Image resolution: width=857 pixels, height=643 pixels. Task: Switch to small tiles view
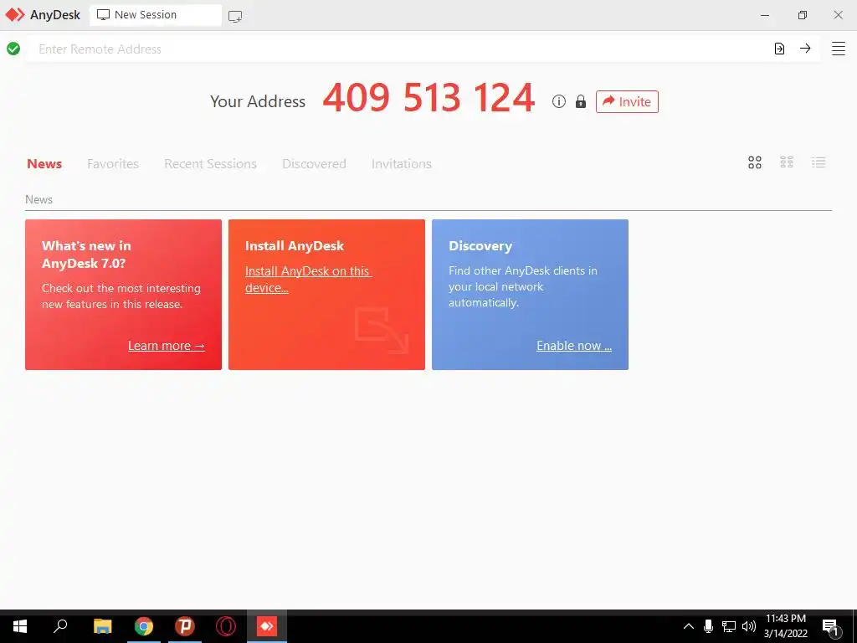click(x=787, y=162)
